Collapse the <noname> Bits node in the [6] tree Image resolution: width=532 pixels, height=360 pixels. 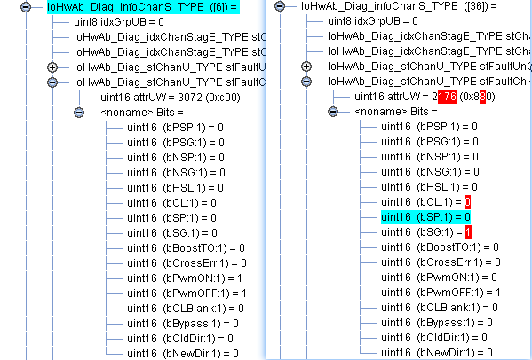click(x=79, y=113)
